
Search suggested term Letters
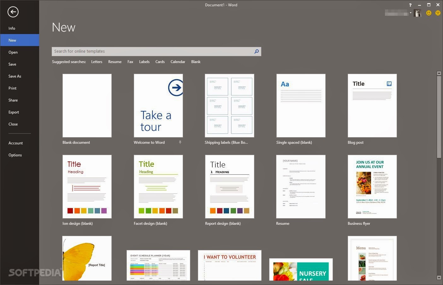97,62
